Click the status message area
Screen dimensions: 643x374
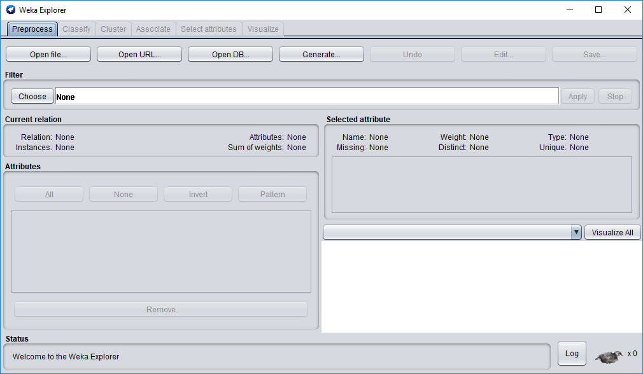pyautogui.click(x=277, y=356)
